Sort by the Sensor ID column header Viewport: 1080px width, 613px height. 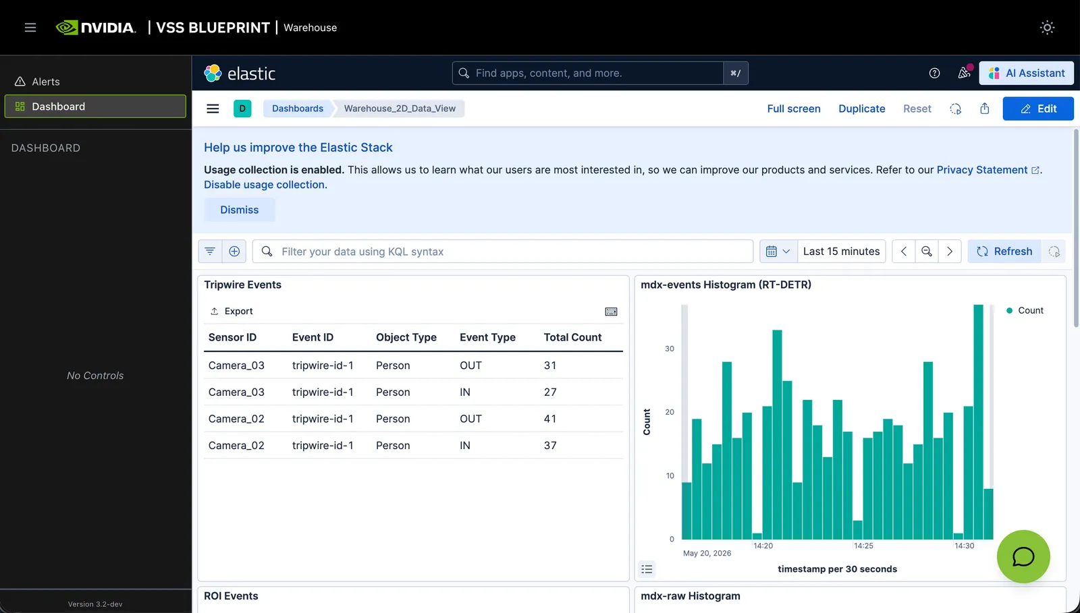[232, 337]
